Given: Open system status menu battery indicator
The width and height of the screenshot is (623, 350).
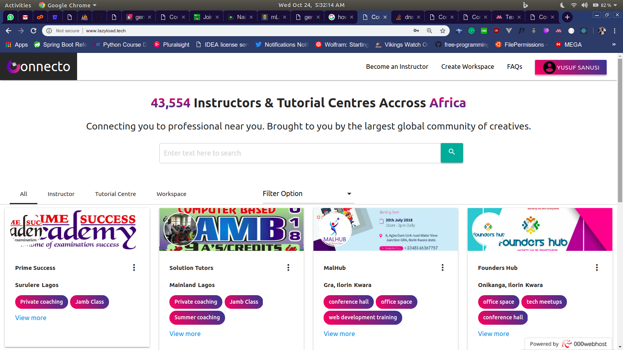Looking at the screenshot, I should click(605, 5).
